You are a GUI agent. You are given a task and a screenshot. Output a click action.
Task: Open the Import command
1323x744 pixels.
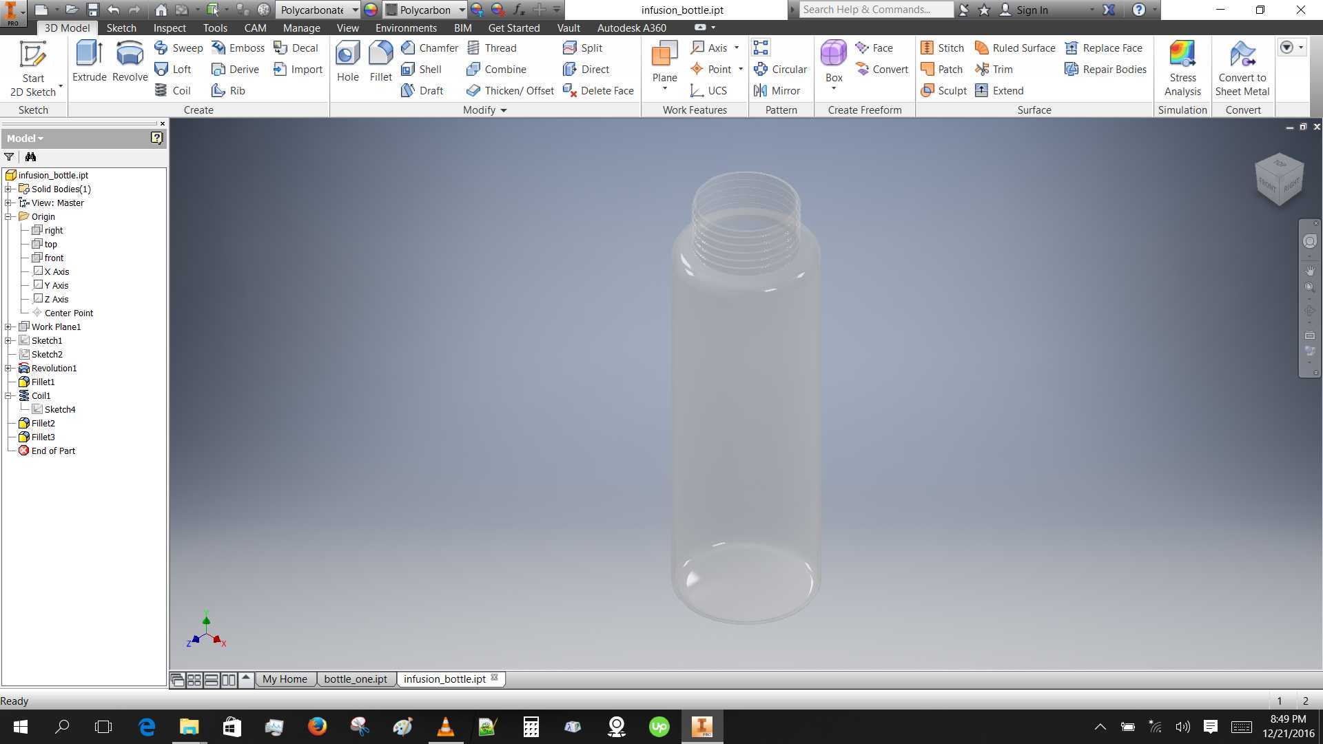pyautogui.click(x=298, y=69)
